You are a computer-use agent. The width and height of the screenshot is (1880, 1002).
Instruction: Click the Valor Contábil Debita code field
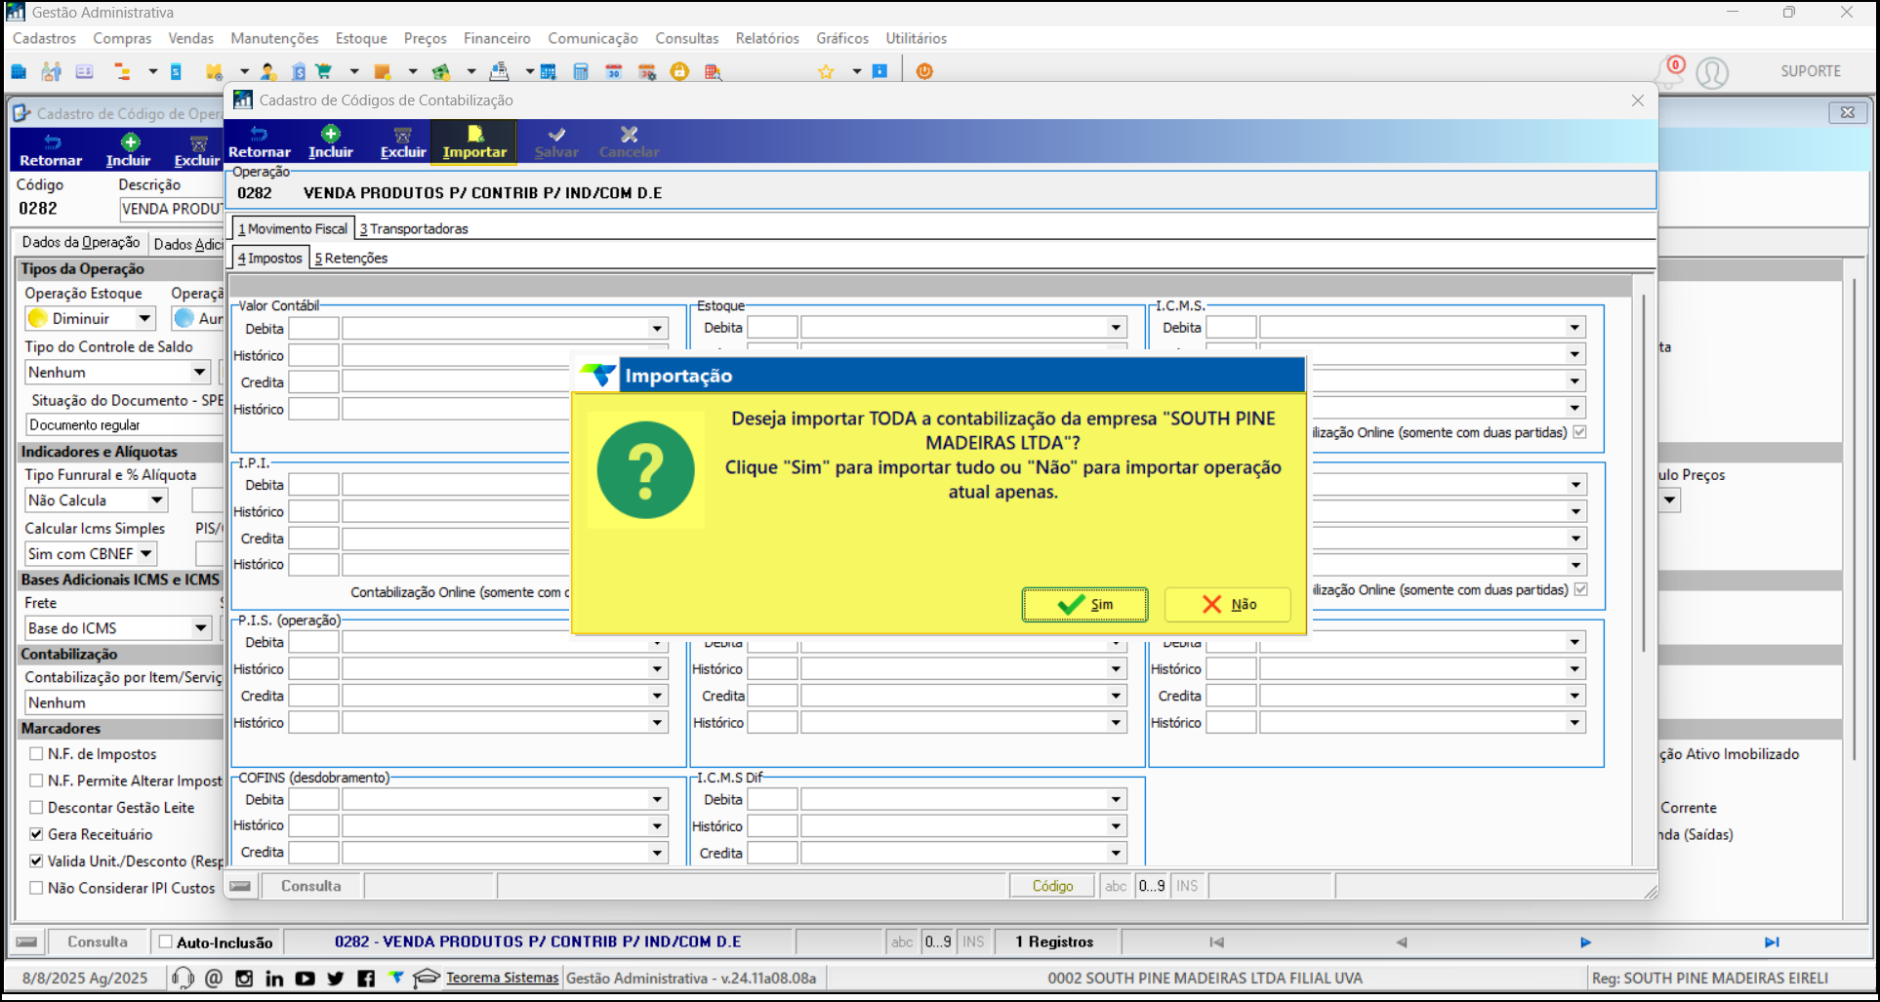(313, 329)
